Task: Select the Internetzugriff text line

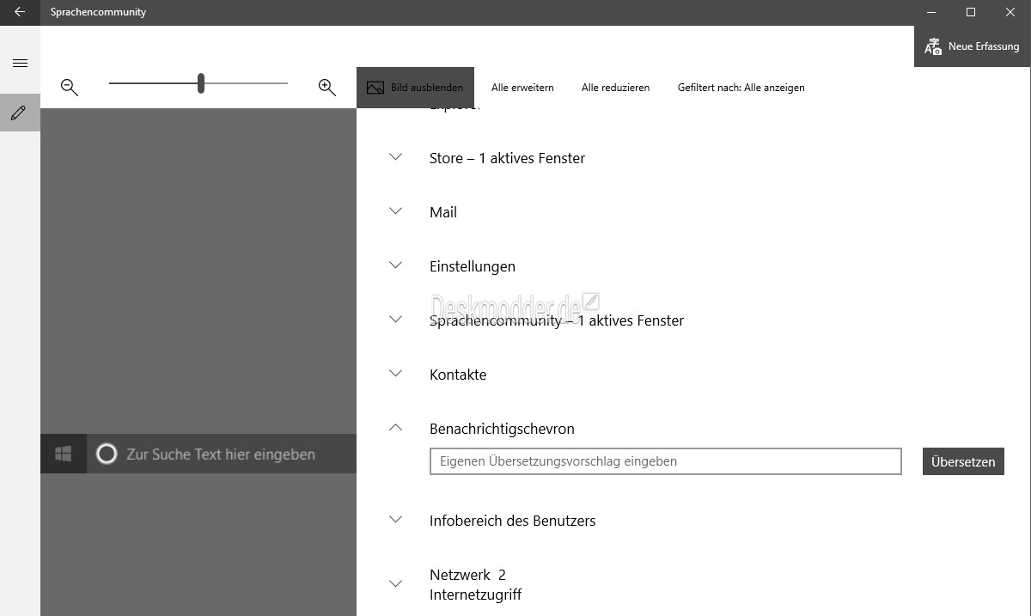Action: pyautogui.click(x=475, y=595)
